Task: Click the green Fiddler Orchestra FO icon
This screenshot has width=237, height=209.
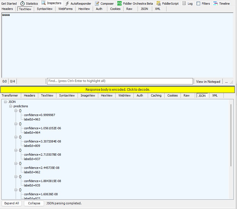Action: (x=119, y=4)
